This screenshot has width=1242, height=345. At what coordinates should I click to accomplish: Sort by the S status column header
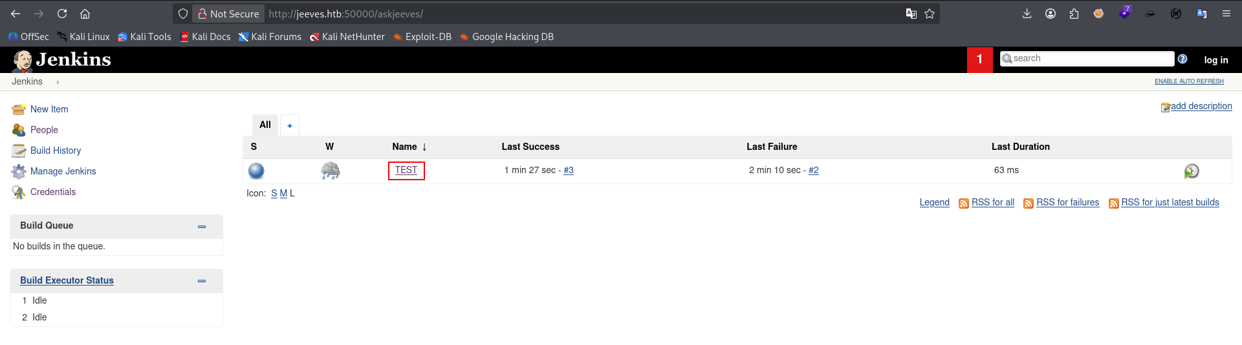(x=254, y=147)
